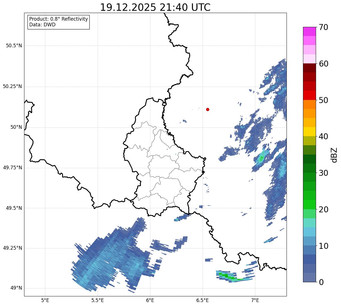Pick the slate blue swatch at colorbar bottom

click(x=309, y=277)
